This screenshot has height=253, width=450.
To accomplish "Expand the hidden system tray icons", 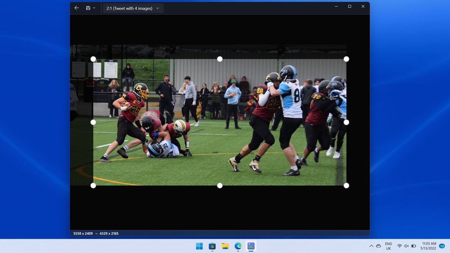I will [372, 246].
